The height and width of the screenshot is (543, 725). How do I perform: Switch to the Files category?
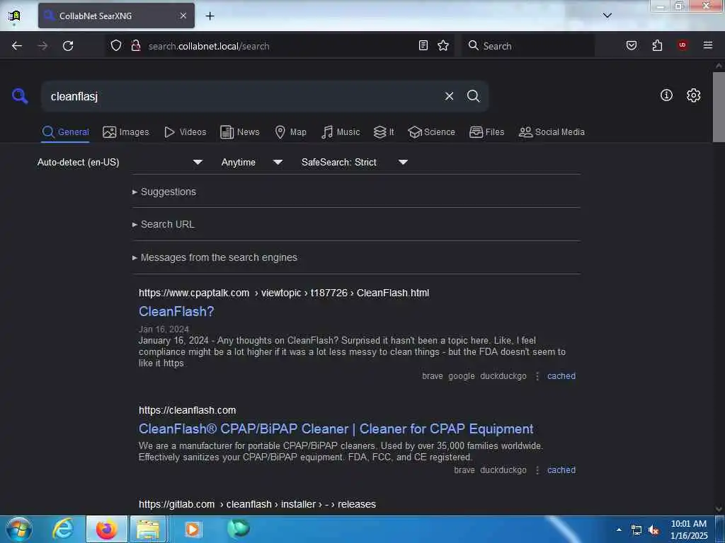(486, 132)
